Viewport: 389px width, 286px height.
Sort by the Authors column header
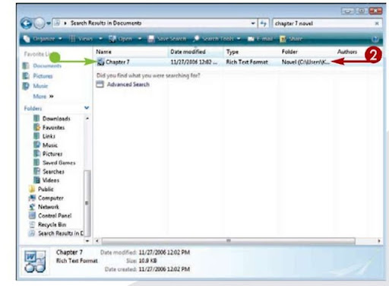coord(347,52)
